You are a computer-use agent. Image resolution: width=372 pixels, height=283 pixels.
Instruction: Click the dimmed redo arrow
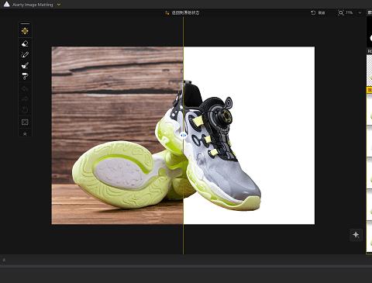click(25, 98)
